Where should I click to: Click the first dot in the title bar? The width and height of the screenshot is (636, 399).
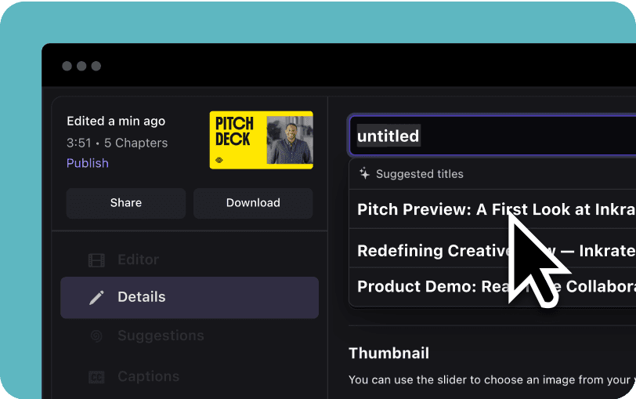pyautogui.click(x=67, y=66)
